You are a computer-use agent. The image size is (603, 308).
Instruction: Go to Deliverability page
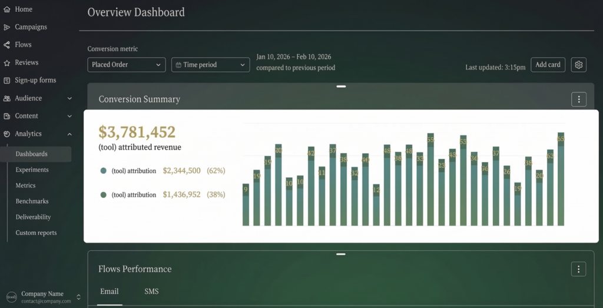(x=33, y=217)
